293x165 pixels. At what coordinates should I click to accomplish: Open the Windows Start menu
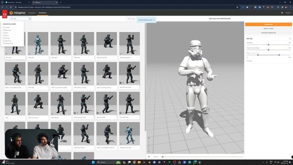pyautogui.click(x=93, y=162)
